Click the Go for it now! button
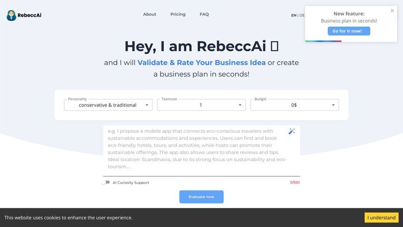This screenshot has width=403, height=227. coord(349,31)
